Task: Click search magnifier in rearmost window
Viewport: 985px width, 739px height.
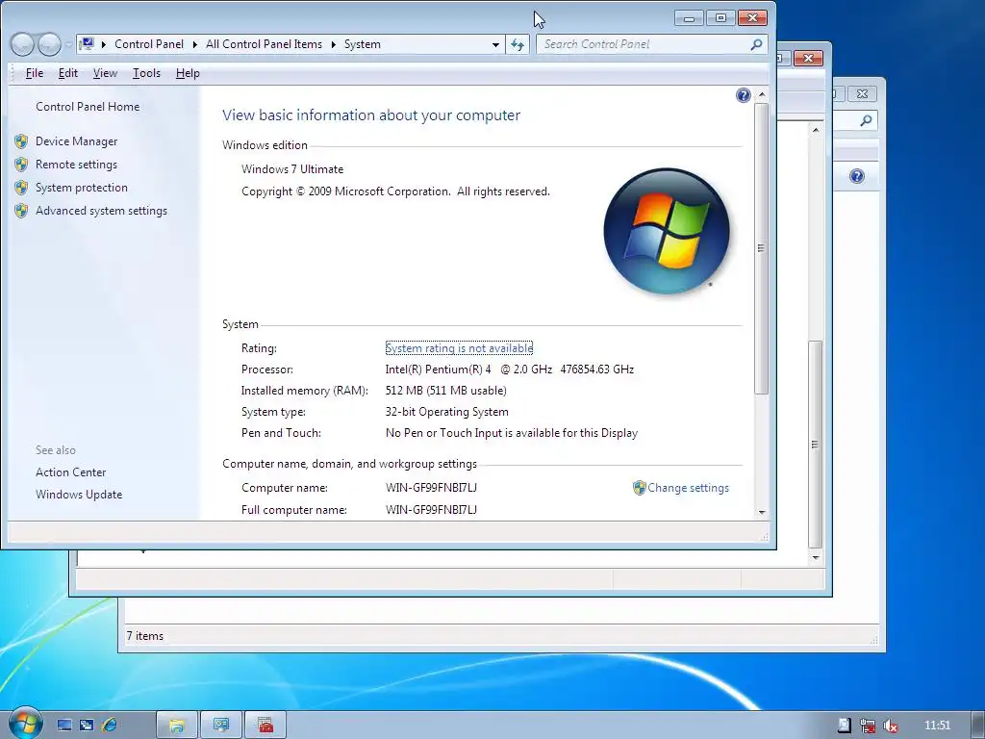Action: point(867,120)
